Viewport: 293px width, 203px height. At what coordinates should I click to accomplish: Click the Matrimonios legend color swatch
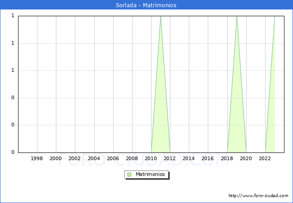[129, 175]
